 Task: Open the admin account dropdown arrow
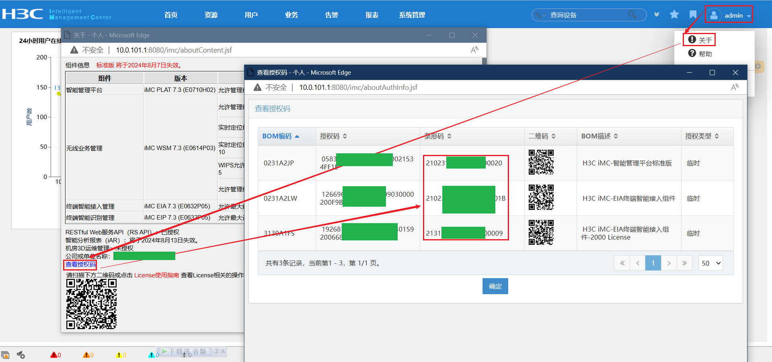pyautogui.click(x=749, y=16)
